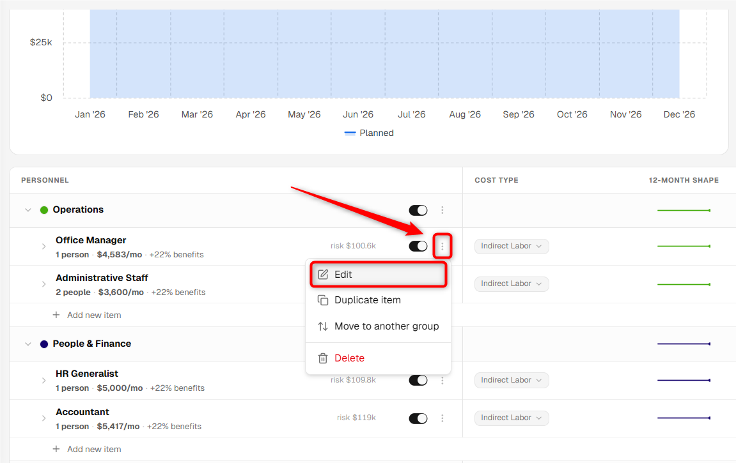Choose Move to another group option

pyautogui.click(x=379, y=326)
